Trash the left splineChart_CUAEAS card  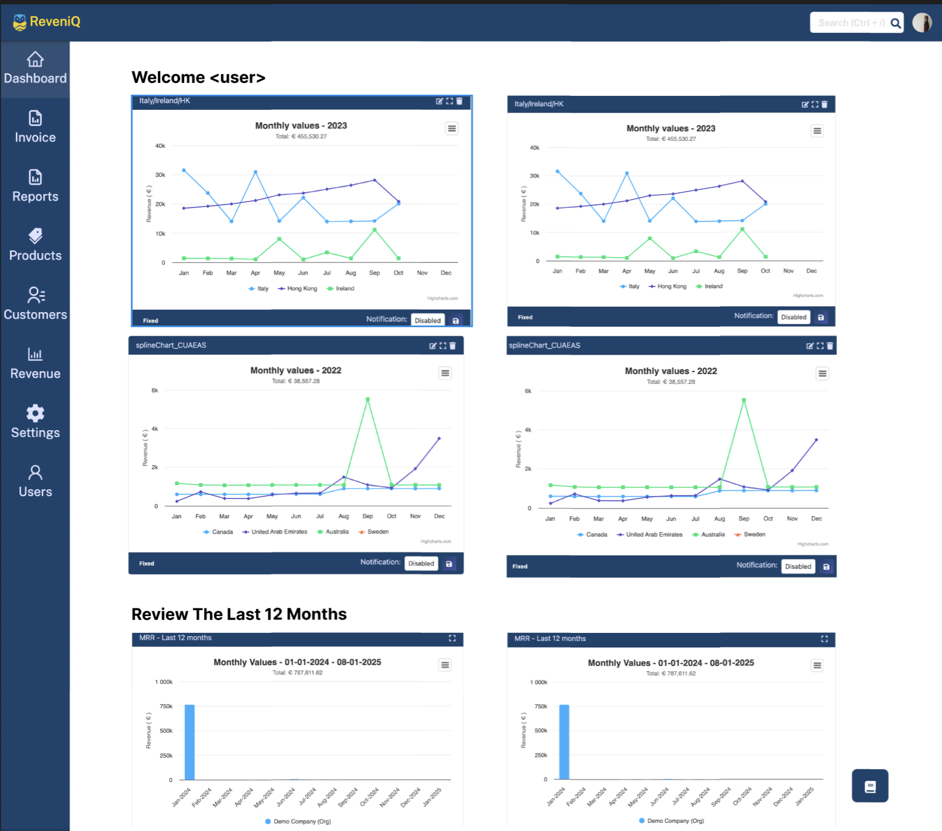[x=452, y=346]
